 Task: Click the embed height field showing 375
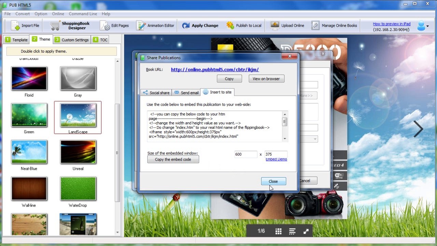[x=276, y=154]
